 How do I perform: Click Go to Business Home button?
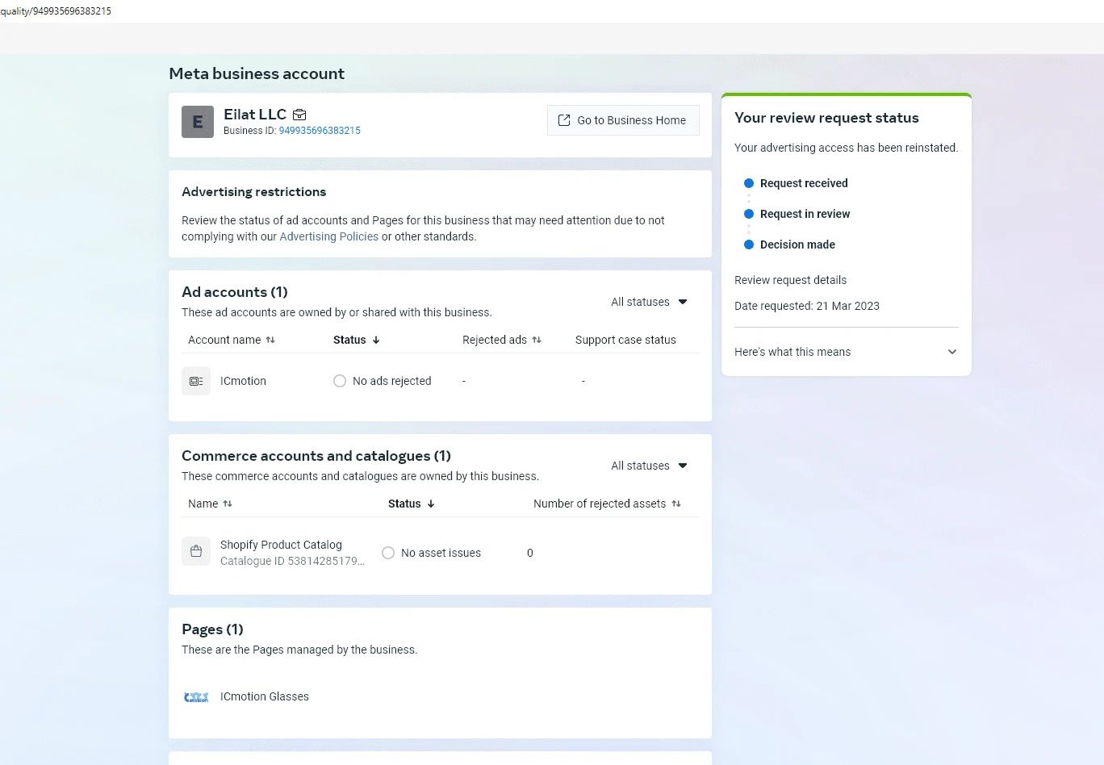(x=623, y=120)
